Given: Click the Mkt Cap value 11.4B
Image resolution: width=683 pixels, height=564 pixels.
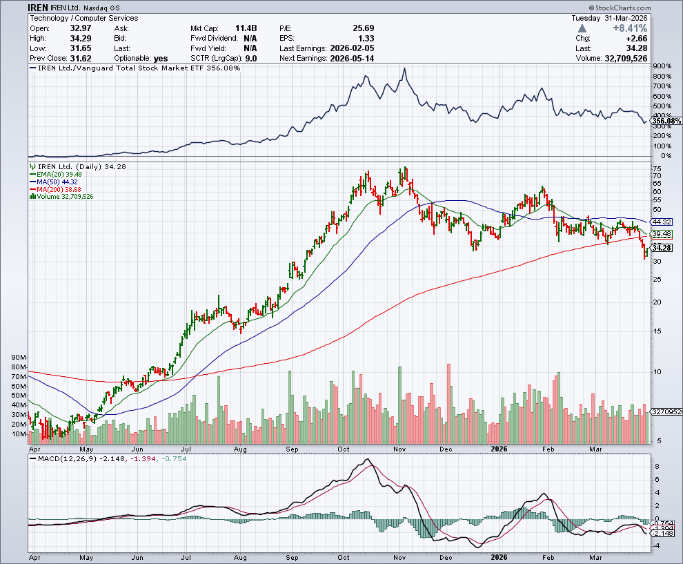Looking at the screenshot, I should pyautogui.click(x=246, y=28).
